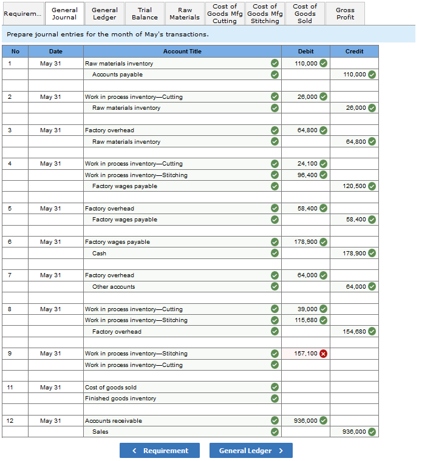433x461 pixels.
Task: Click the Credit column header
Action: coord(354,52)
